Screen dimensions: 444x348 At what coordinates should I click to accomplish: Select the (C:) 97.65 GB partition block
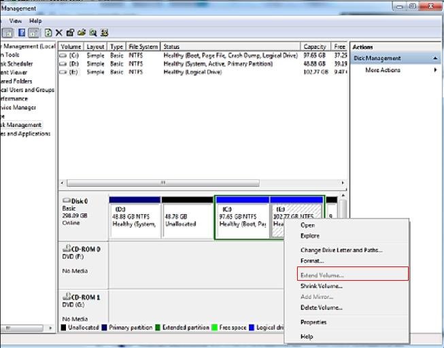(242, 217)
